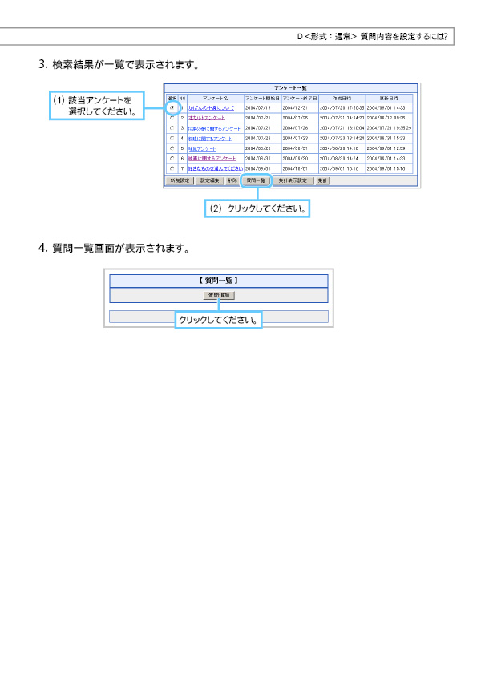Click the アンケート名 column header
This screenshot has width=477, height=675.
tap(216, 98)
